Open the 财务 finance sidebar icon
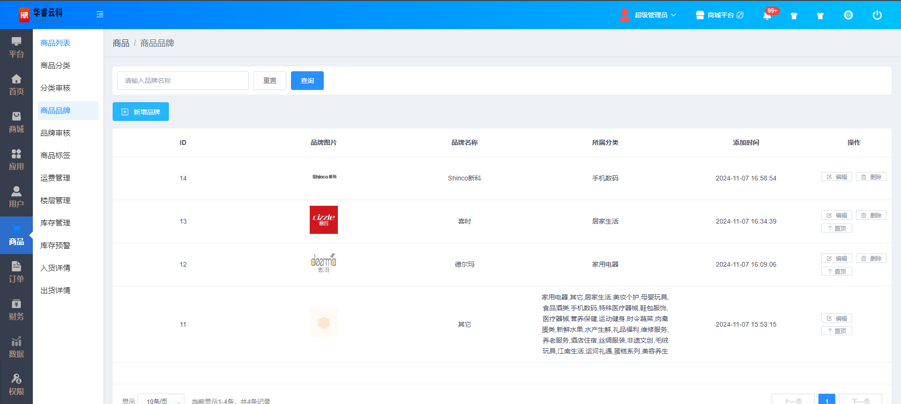Screen dimensions: 901x404 pos(16,310)
